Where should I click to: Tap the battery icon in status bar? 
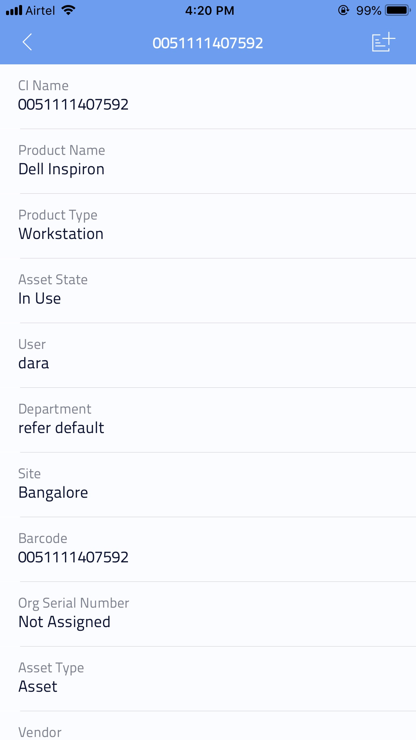(x=398, y=10)
